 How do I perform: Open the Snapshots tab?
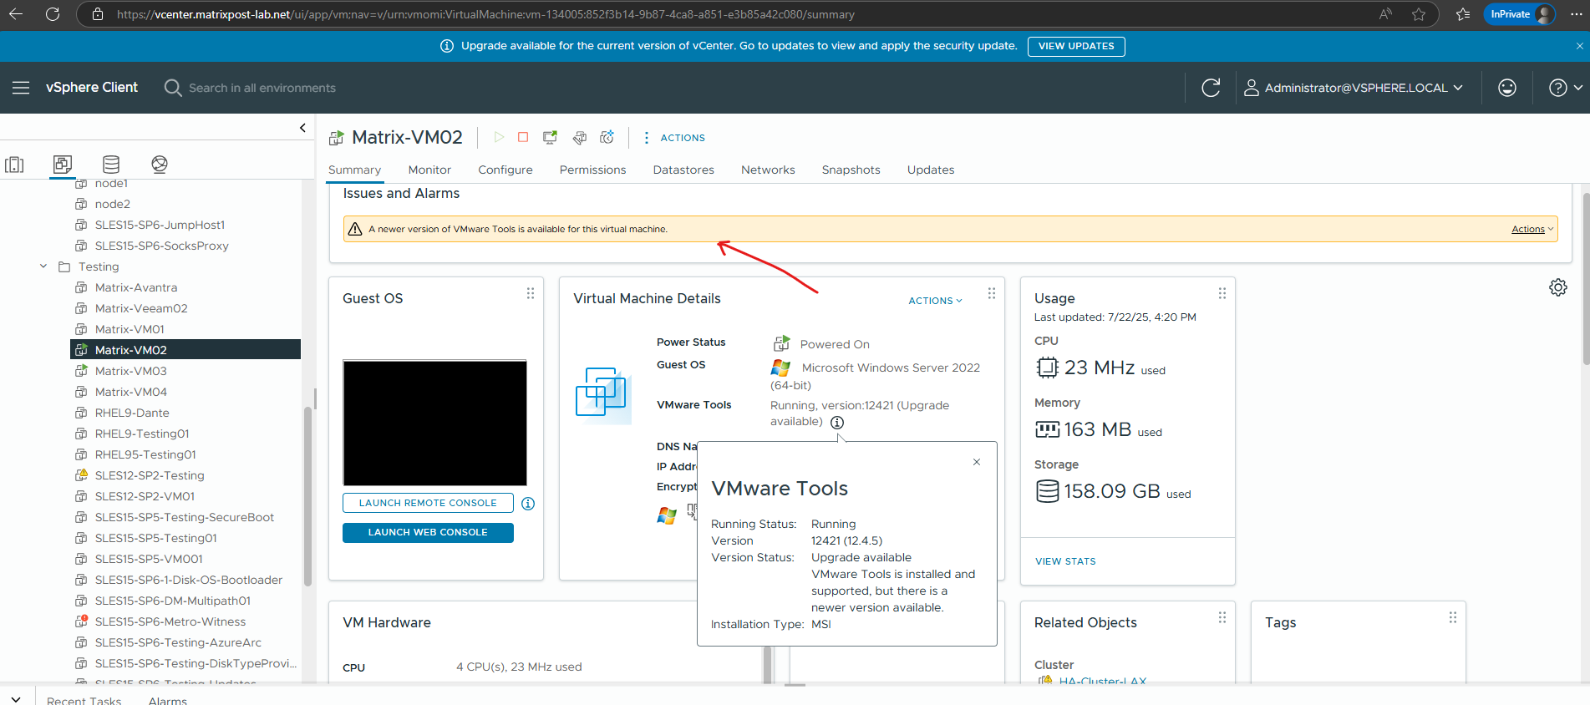click(851, 170)
